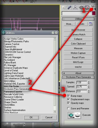The width and height of the screenshot is (98, 128).
Task: Open the Modify panel tab
Action: coord(69,8)
